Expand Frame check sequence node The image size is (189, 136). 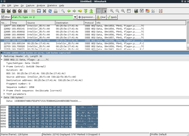coord(4,91)
